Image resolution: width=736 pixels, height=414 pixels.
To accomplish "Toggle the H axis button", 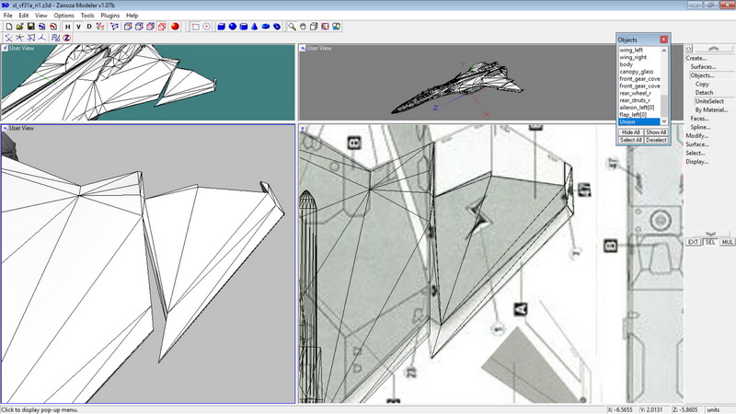I will 67,27.
